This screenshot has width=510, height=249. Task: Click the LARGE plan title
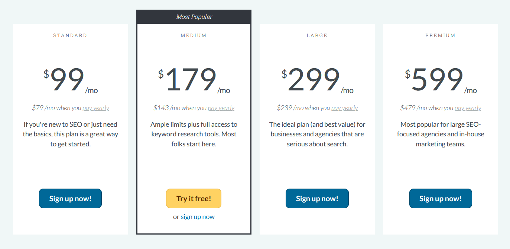[317, 36]
